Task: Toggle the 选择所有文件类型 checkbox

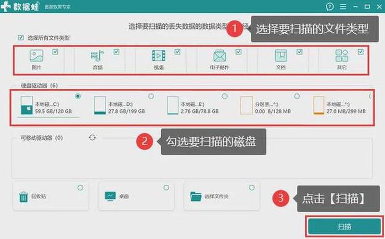Action: pyautogui.click(x=21, y=38)
